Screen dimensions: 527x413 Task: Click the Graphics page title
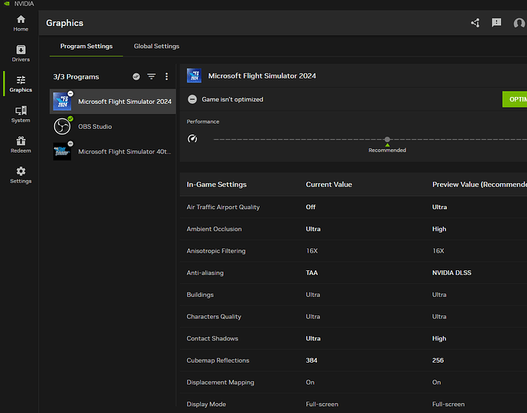coord(65,23)
